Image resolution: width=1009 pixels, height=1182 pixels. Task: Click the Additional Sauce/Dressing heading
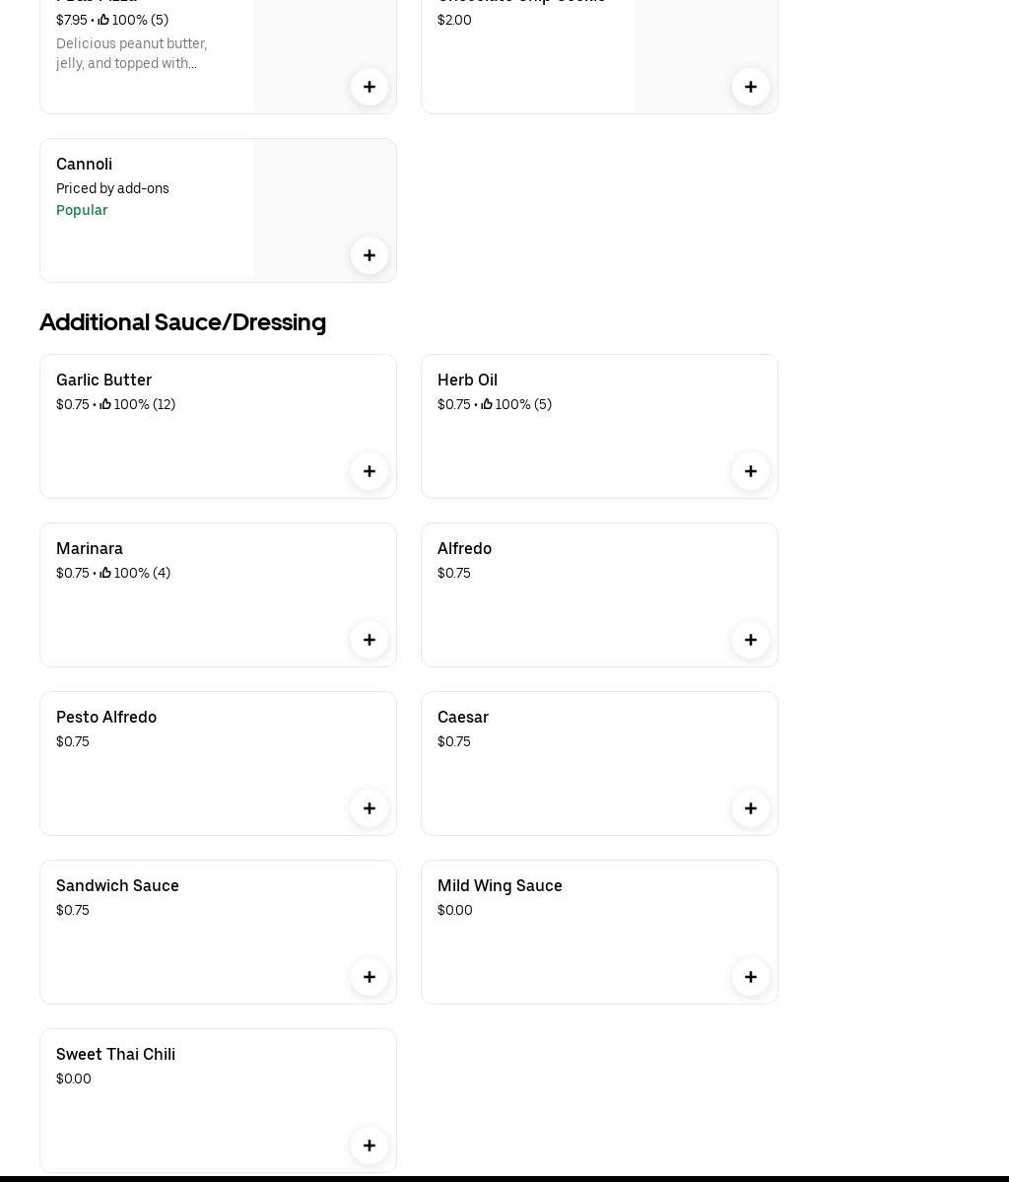click(182, 322)
